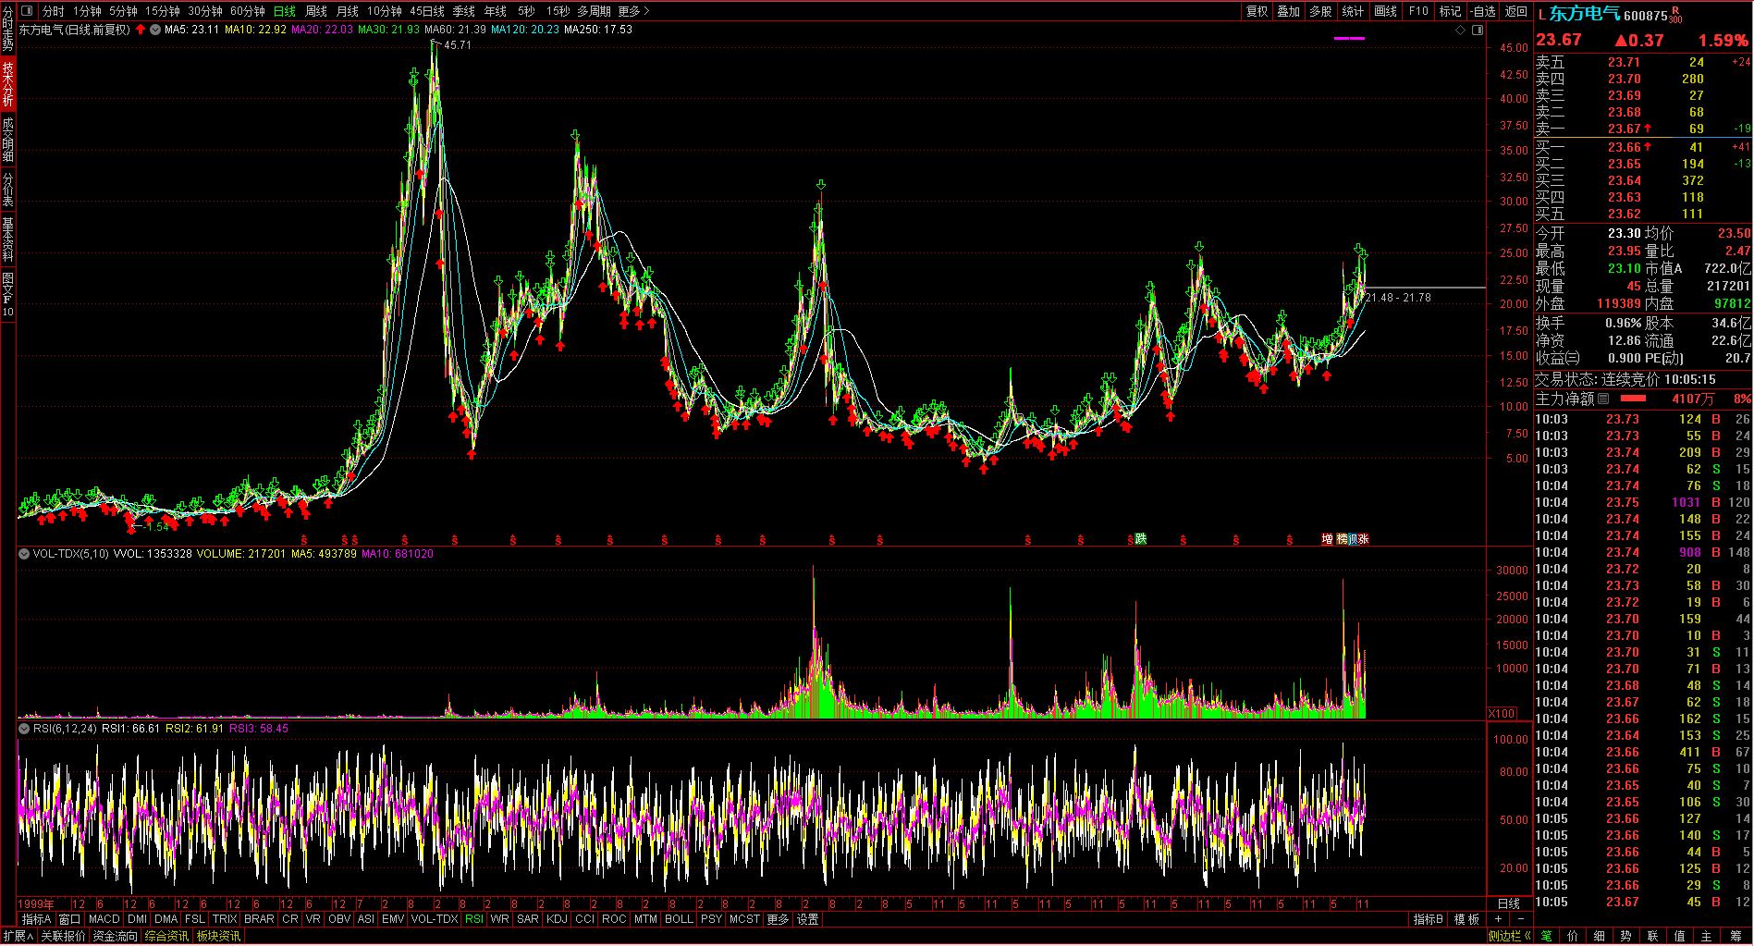Click the red up arrow next to stock title
Screen dimensions: 1754x946
(x=141, y=30)
